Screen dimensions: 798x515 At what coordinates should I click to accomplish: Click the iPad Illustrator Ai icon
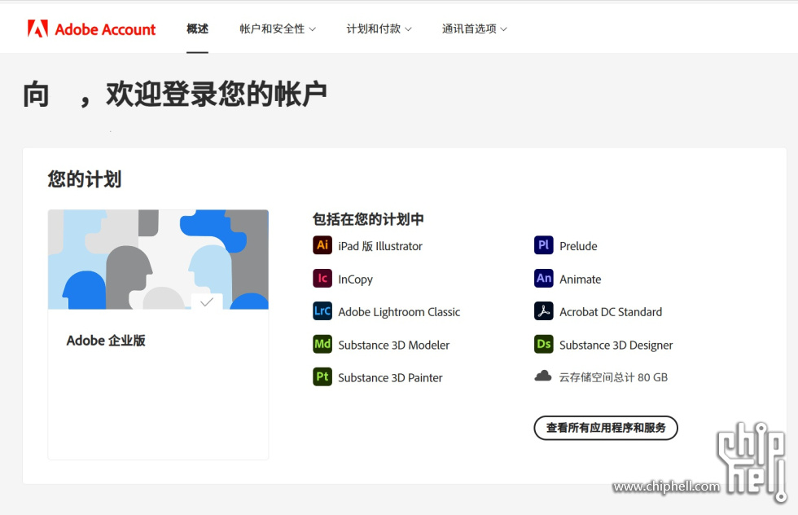322,245
